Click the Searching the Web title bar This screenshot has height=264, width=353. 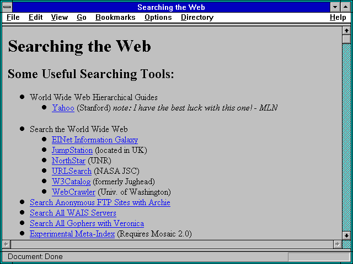click(172, 7)
